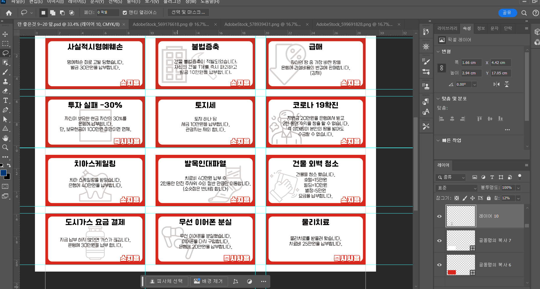The height and width of the screenshot is (289, 540).
Task: Click the Clone Stamp tool
Action: click(5, 82)
